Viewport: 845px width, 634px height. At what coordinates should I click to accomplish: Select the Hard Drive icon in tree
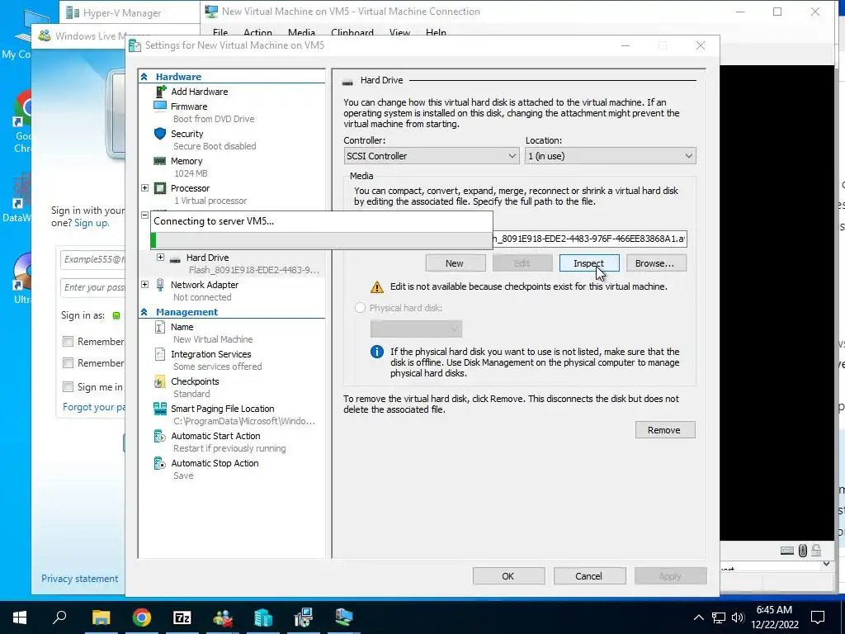pyautogui.click(x=175, y=258)
